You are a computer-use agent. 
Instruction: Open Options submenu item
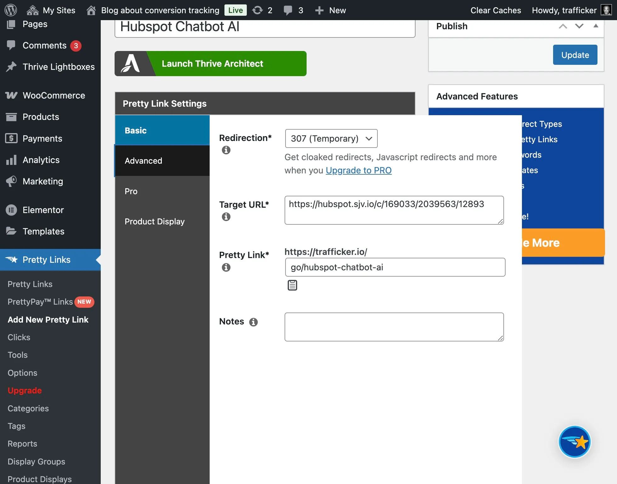coord(22,373)
